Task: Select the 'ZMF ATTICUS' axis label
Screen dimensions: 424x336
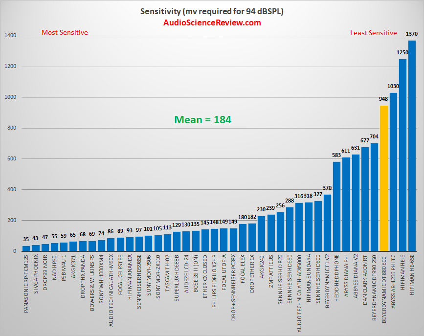Action: click(x=270, y=271)
